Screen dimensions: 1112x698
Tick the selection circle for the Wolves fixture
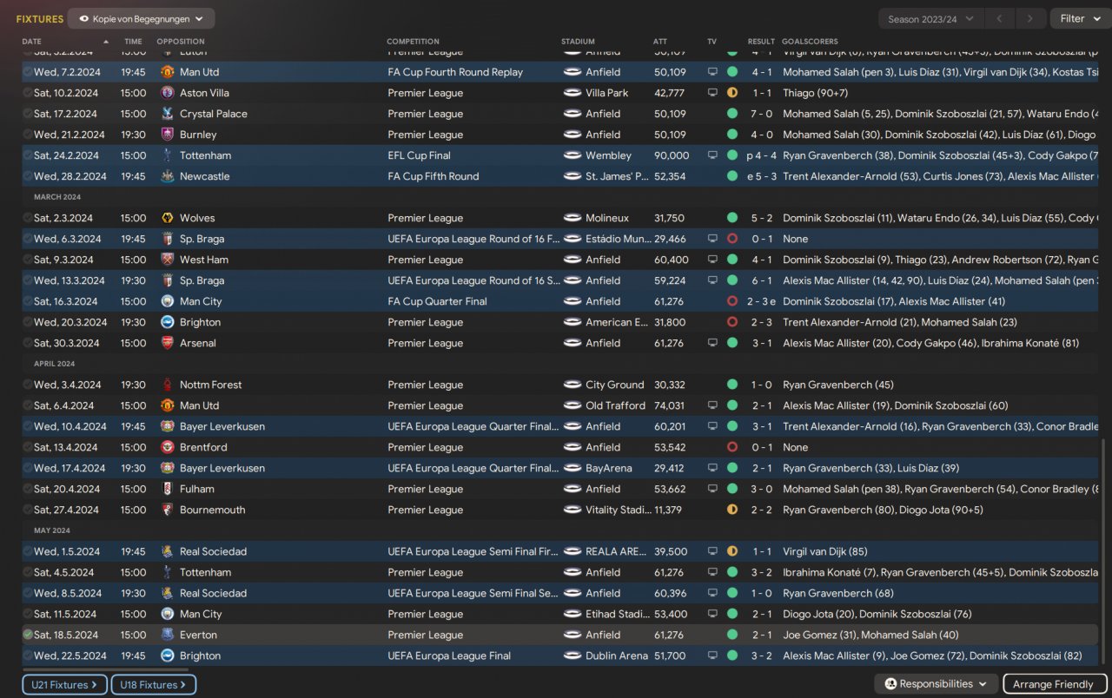[x=28, y=218]
